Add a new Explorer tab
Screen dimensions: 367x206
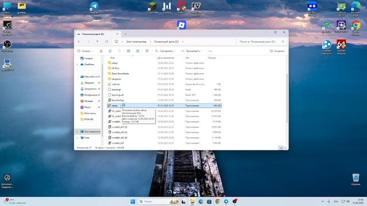(x=126, y=34)
